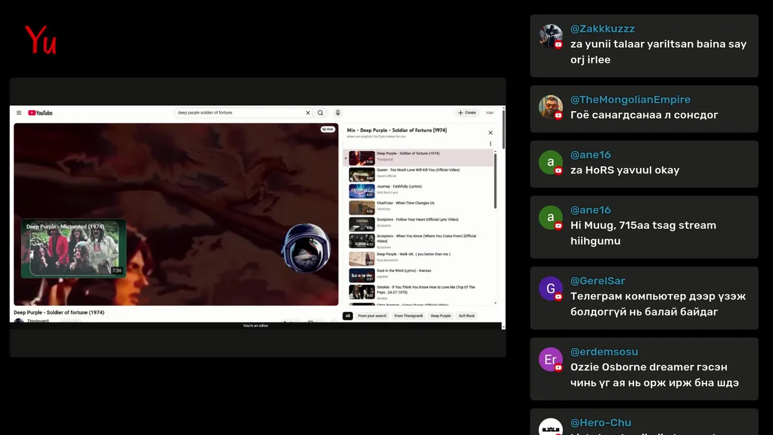Select Scorpions - When You Know video
Viewport: 773px width, 435px height.
(x=419, y=241)
